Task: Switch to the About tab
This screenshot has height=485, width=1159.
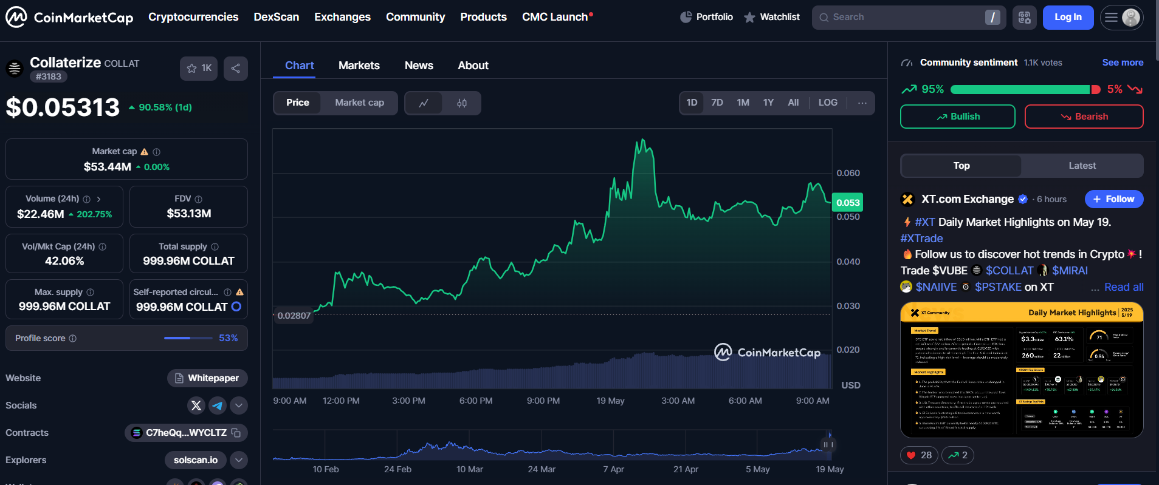Action: [473, 66]
